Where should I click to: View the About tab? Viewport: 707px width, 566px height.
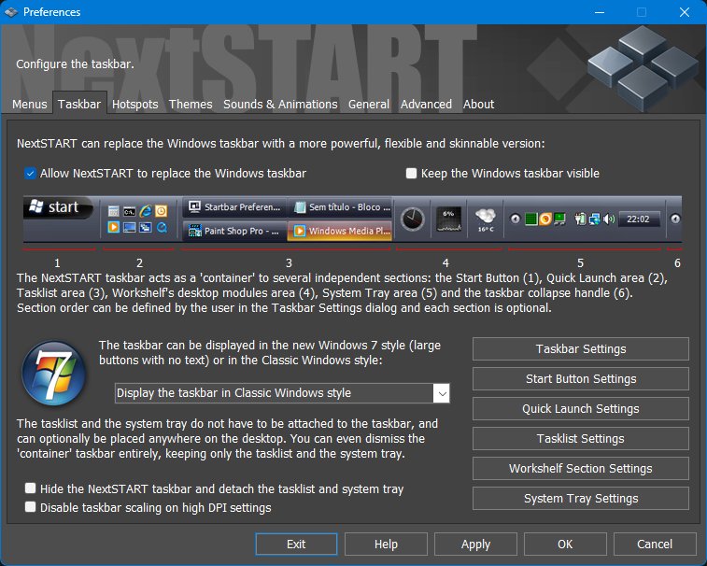click(x=478, y=105)
